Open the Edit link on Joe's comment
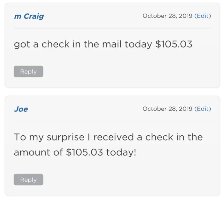Viewport: 223px width, 200px height. (203, 109)
